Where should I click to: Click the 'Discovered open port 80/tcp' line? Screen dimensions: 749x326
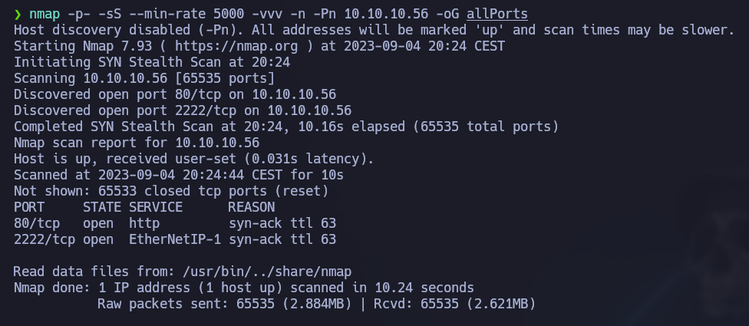(175, 94)
